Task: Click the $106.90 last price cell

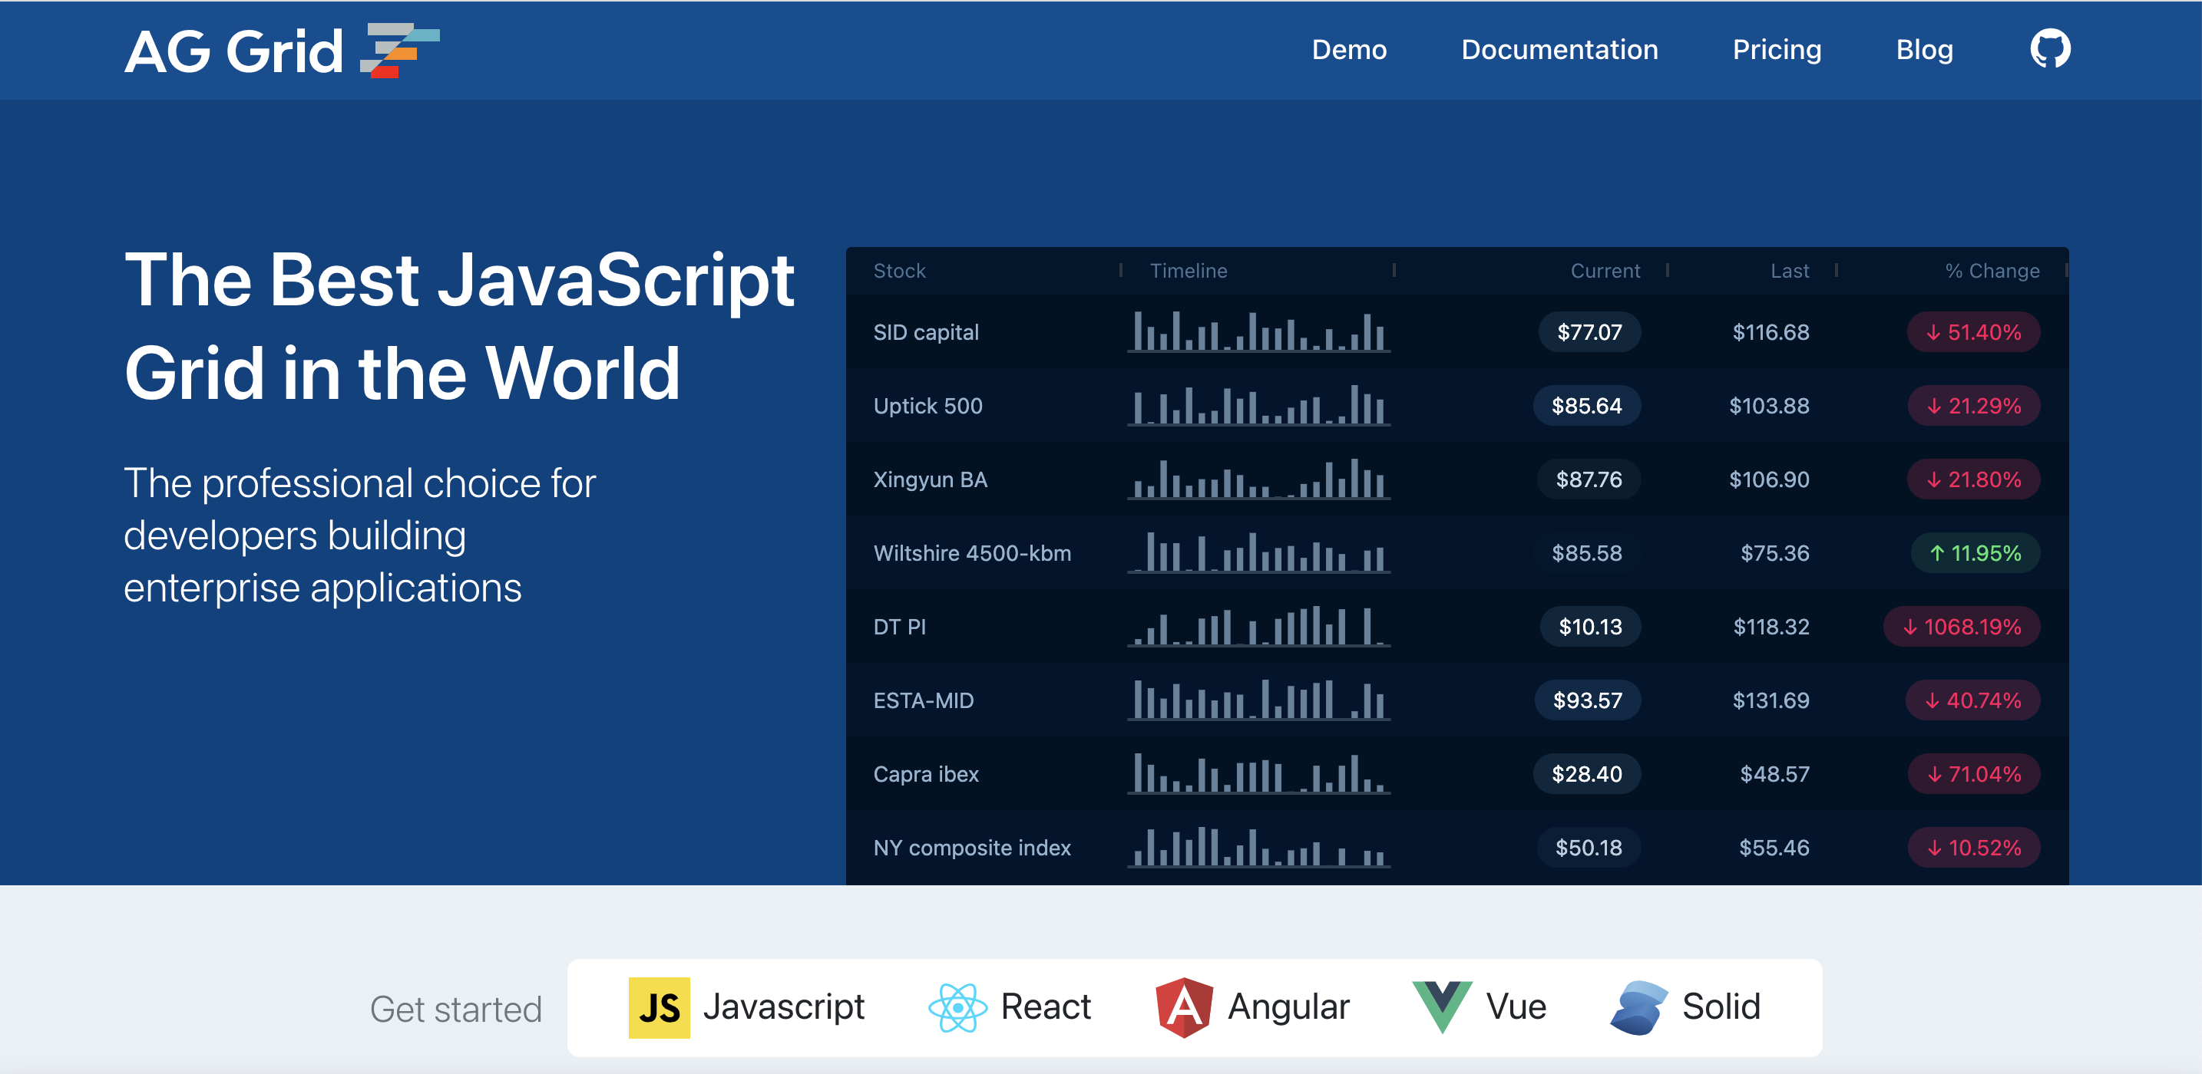Action: click(x=1769, y=479)
